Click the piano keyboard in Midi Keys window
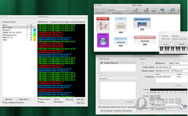 coord(173,50)
